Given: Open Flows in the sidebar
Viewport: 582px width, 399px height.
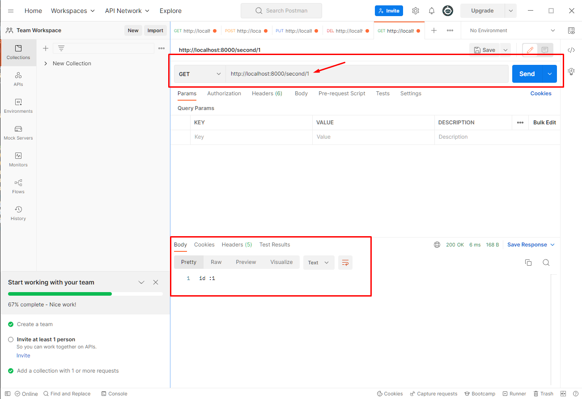Looking at the screenshot, I should click(x=18, y=187).
